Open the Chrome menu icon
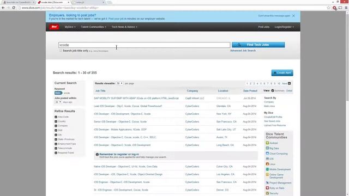Image resolution: width=349 pixels, height=196 pixels. 346,8
